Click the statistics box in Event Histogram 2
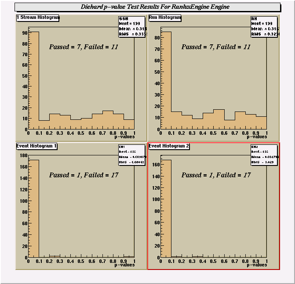The height and width of the screenshot is (284, 295). (264, 155)
